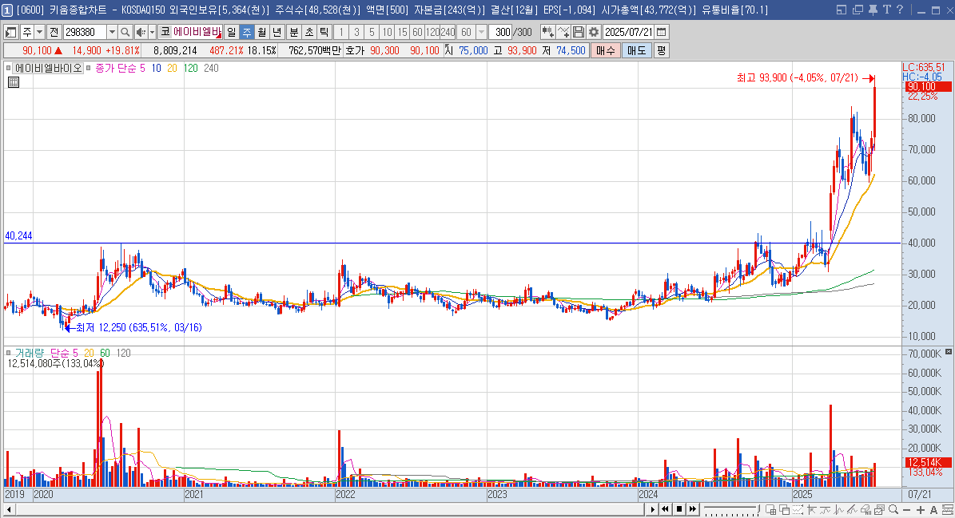Viewport: 955px width, 518px height.
Task: Zoom out chart with minus icon
Action: point(906,509)
